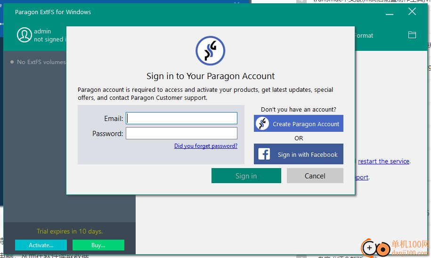Click 'Don't you have an account?' text

299,110
